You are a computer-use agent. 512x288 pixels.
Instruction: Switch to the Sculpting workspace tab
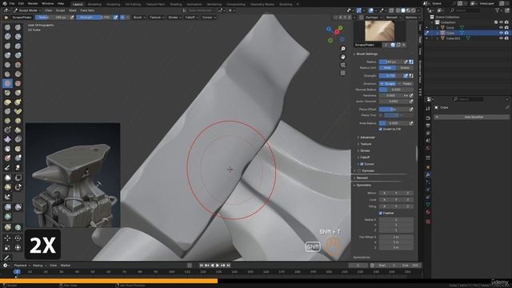tap(114, 4)
